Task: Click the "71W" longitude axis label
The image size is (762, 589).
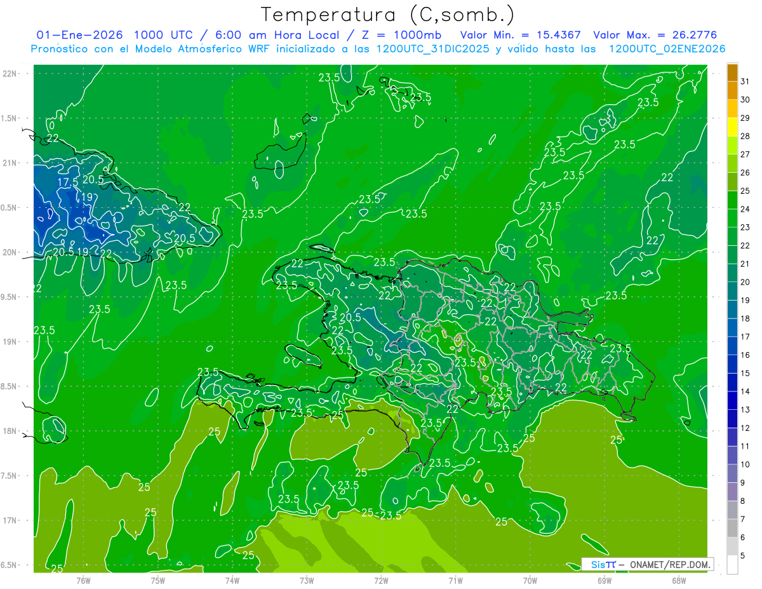Action: coord(455,580)
